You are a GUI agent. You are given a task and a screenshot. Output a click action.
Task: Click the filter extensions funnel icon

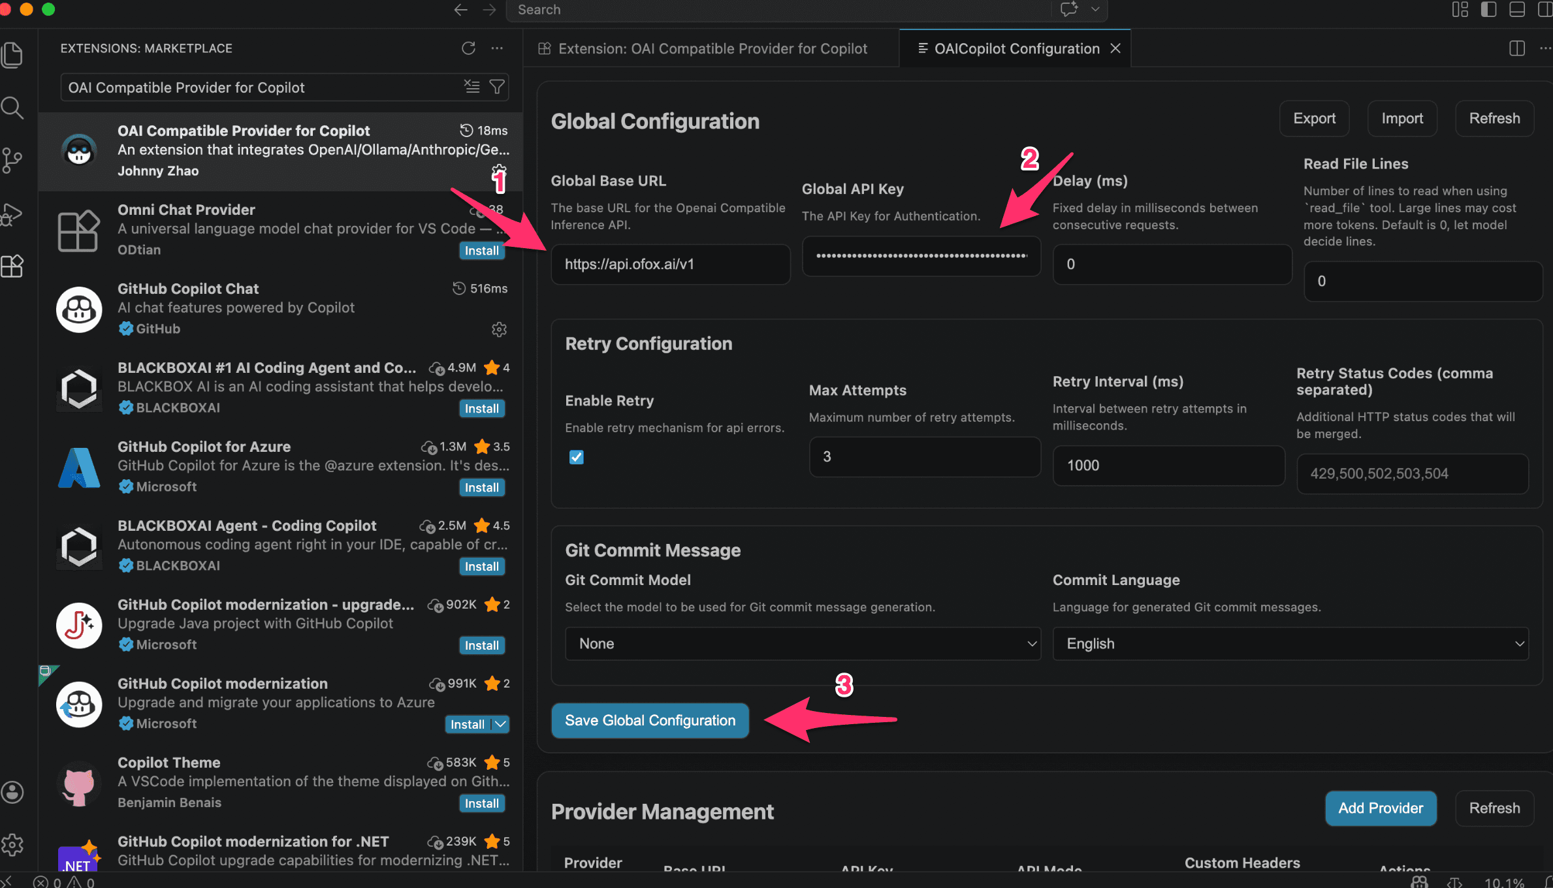click(497, 87)
